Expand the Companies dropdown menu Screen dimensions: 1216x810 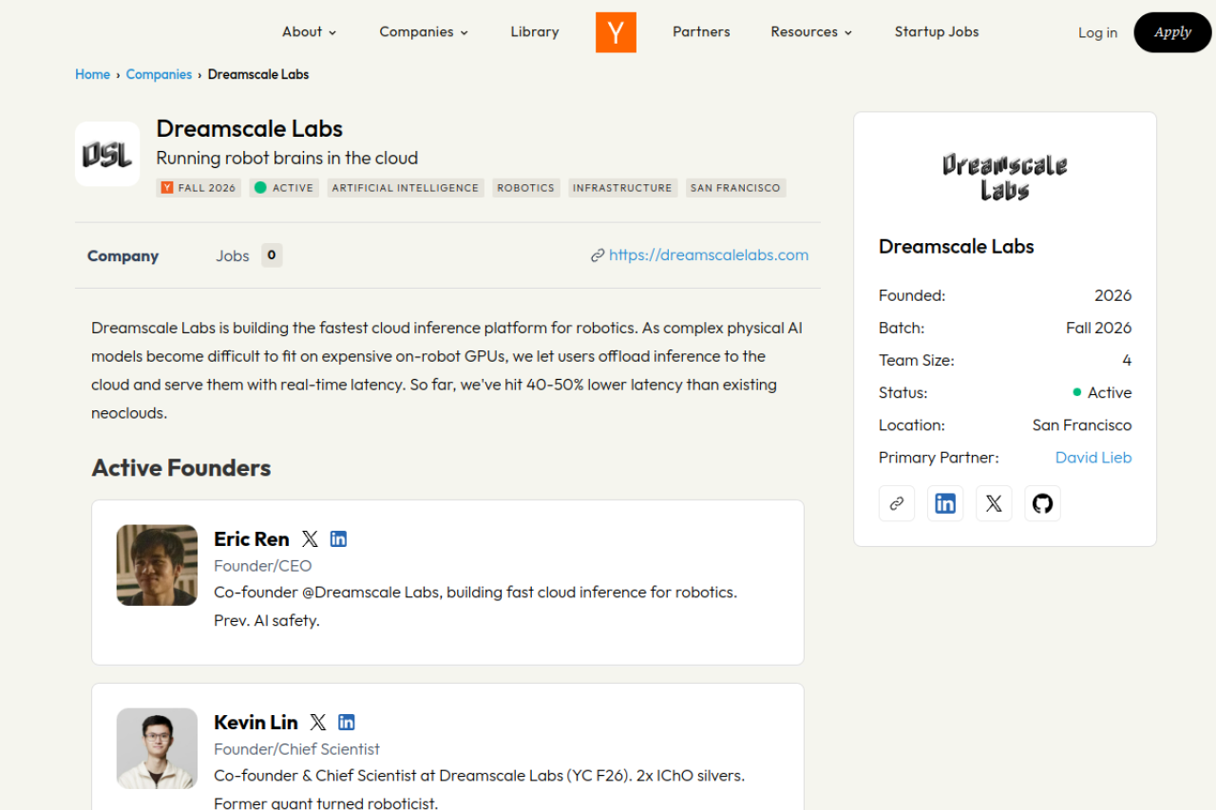coord(424,32)
